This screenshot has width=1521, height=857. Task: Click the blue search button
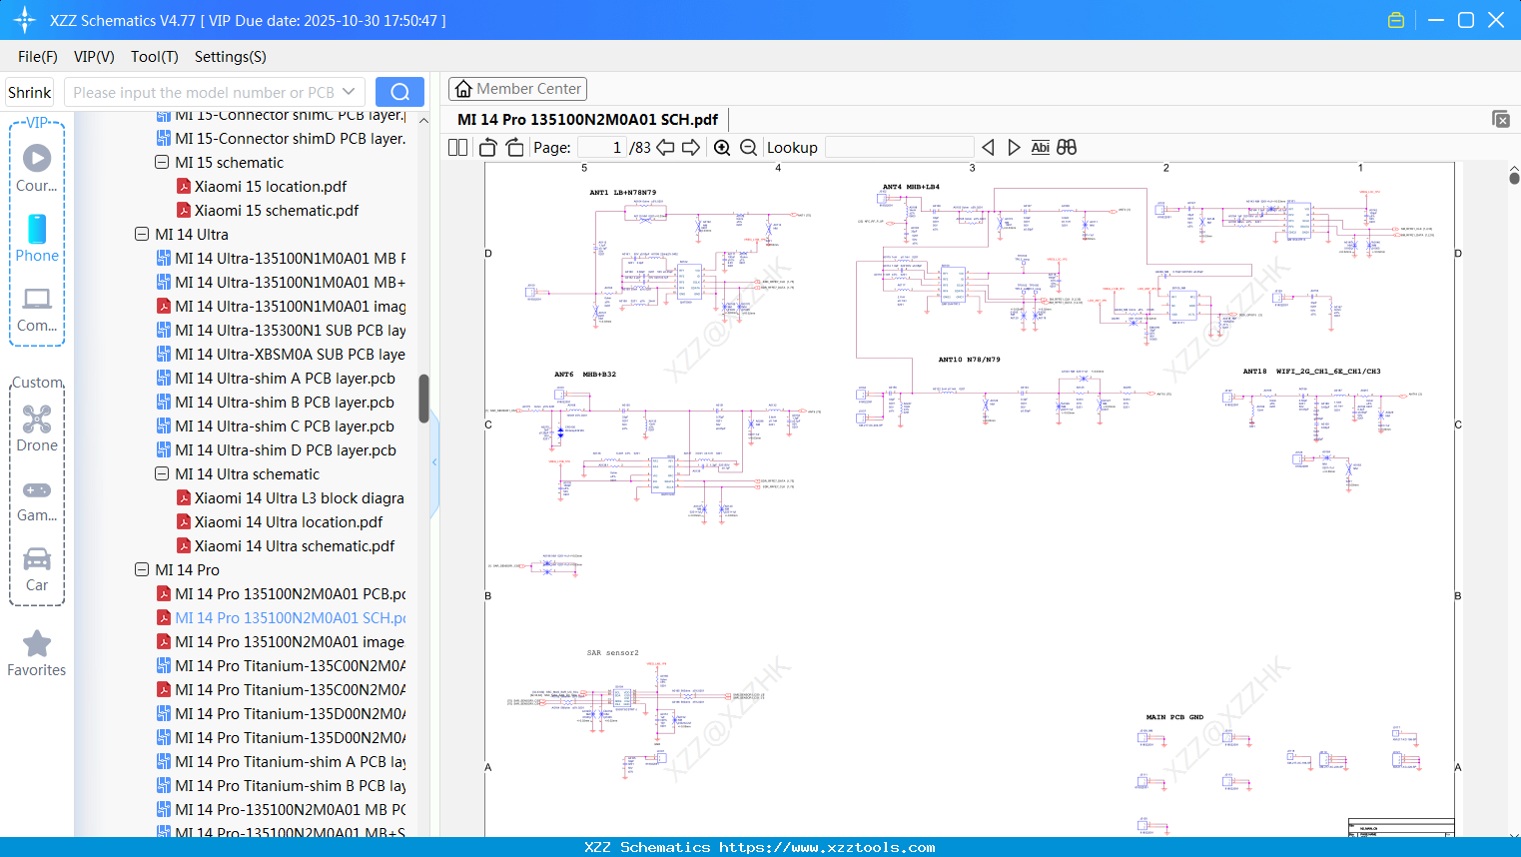click(399, 92)
